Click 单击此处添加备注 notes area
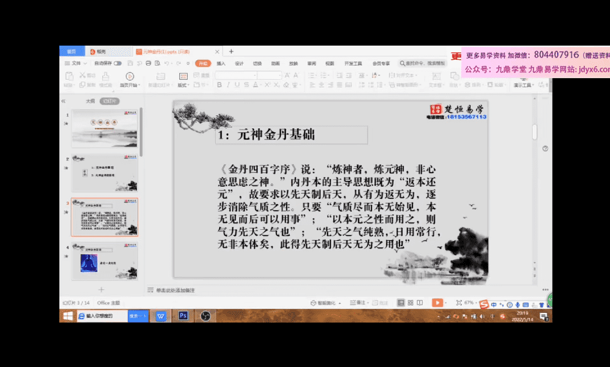 click(175, 290)
